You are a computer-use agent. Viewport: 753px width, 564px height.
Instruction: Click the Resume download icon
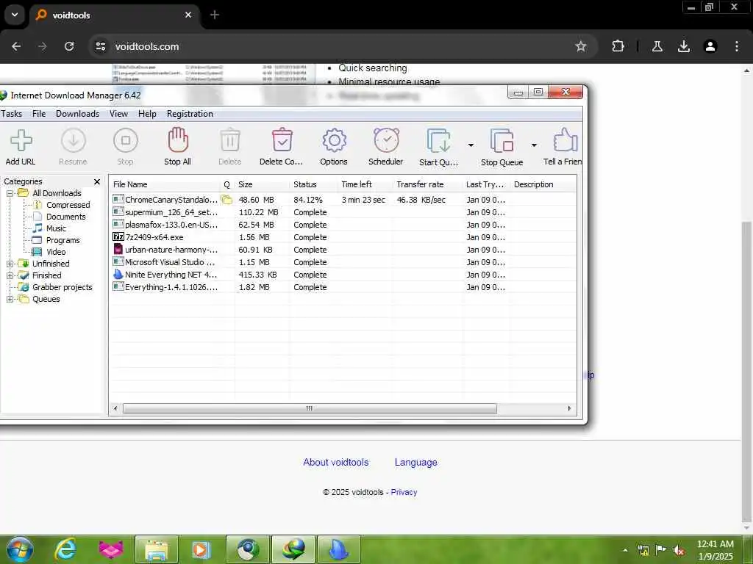(x=73, y=140)
